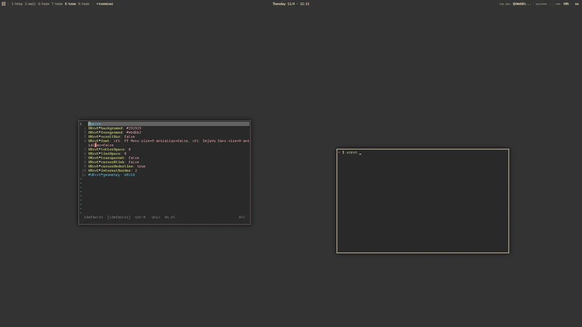Click the us keyboard layout indicator
The width and height of the screenshot is (582, 327).
(x=576, y=4)
